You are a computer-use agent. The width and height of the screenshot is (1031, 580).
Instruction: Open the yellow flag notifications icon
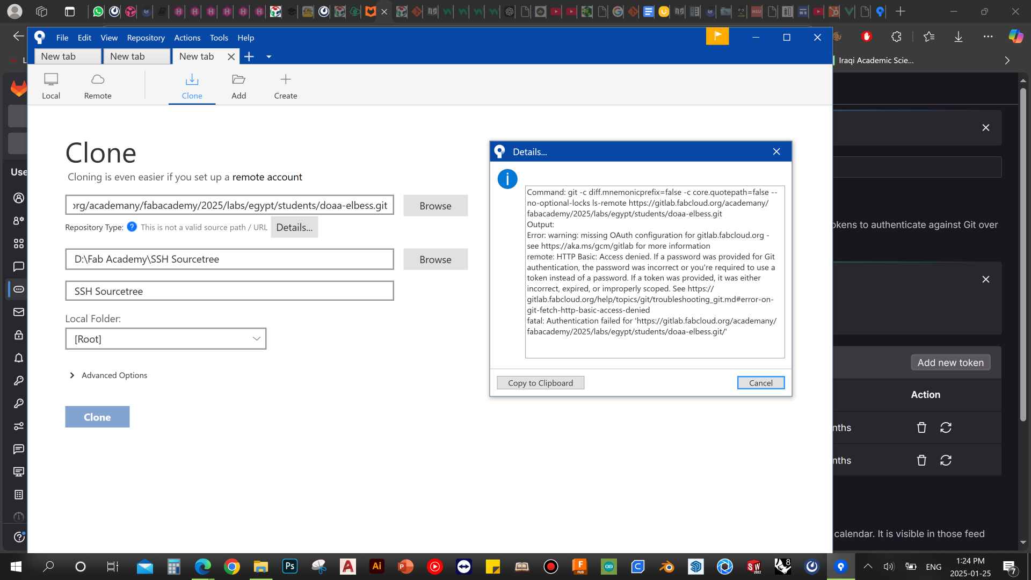pyautogui.click(x=717, y=37)
